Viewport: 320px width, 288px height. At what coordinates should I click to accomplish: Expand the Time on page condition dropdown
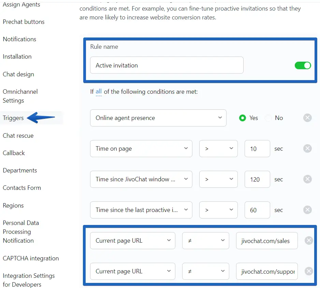coord(141,149)
